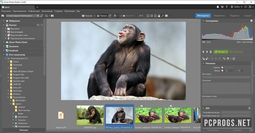Collapse the GPS panel
This screenshot has width=255, height=133.
pos(203,108)
